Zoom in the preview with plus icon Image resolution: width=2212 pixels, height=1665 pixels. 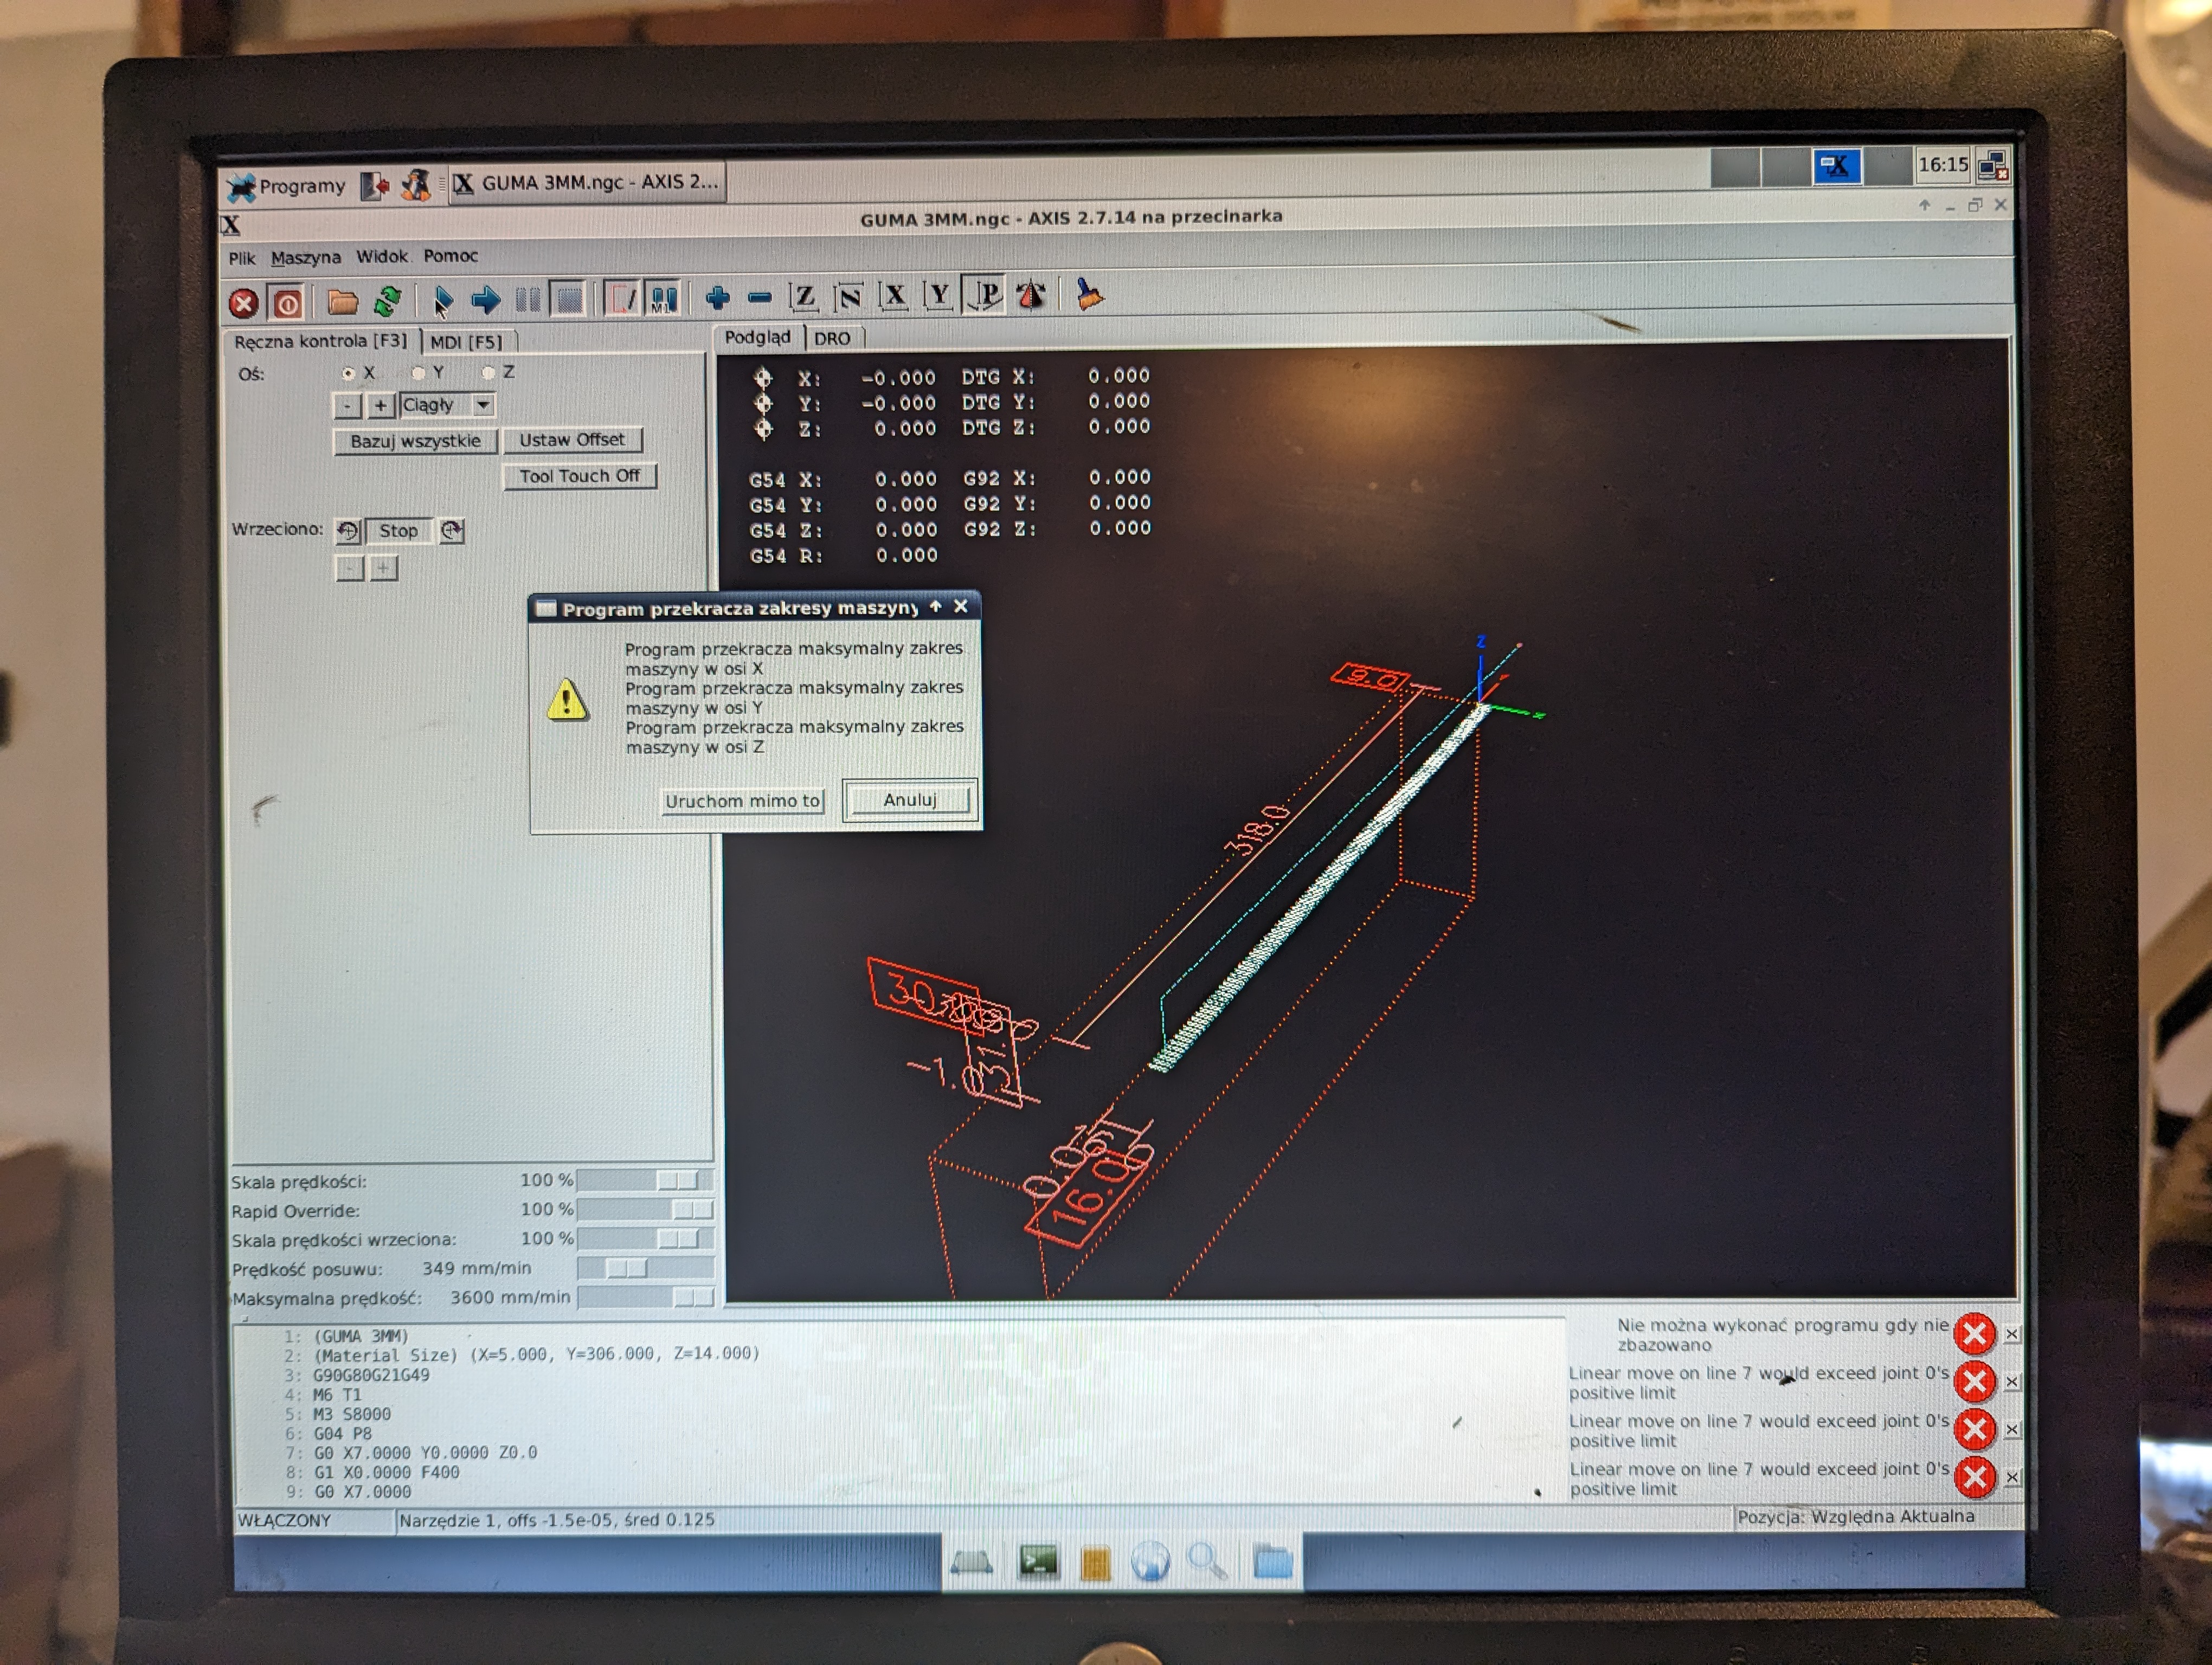717,297
